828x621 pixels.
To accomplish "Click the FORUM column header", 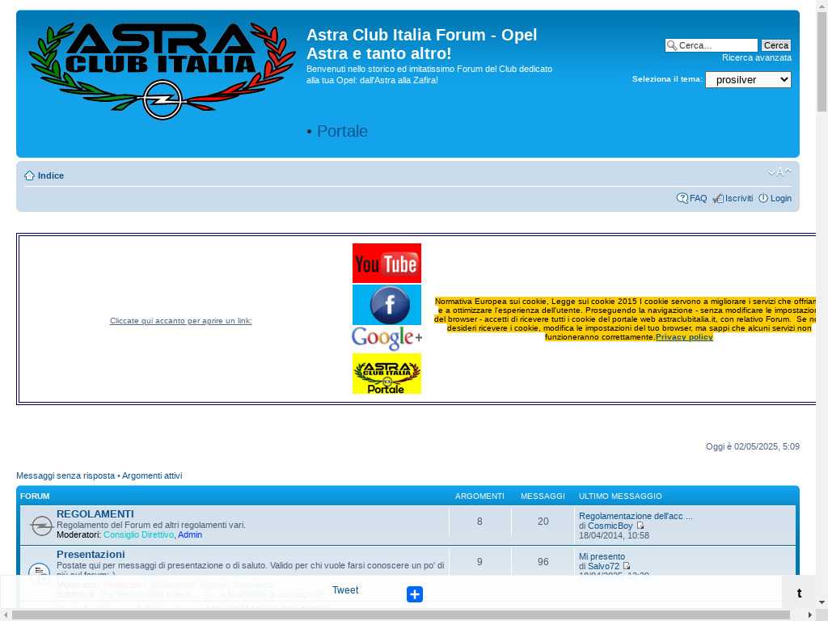I will 35,496.
